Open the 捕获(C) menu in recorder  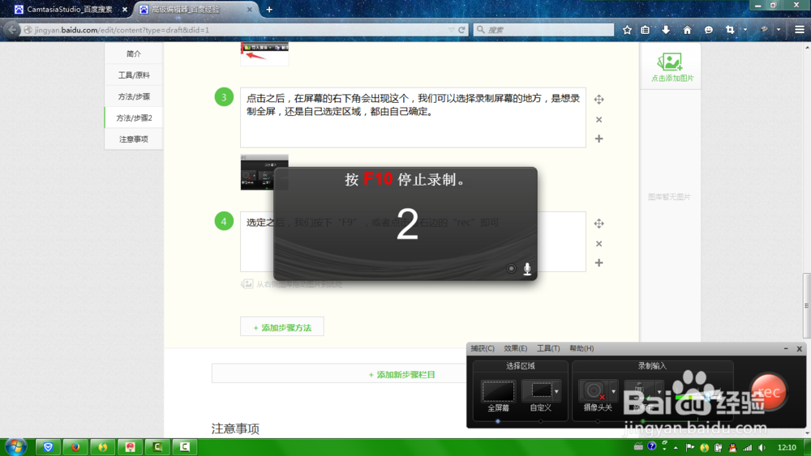tap(482, 348)
